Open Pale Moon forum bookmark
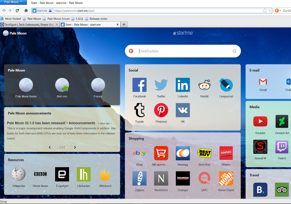 [56, 19]
